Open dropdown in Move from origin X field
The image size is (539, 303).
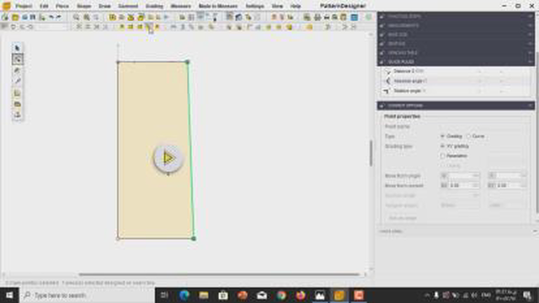[476, 176]
